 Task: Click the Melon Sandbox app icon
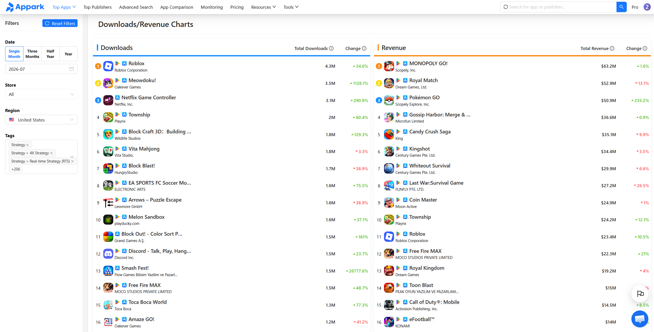tap(108, 220)
